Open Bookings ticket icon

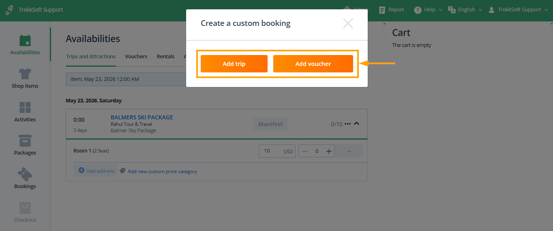click(x=25, y=174)
